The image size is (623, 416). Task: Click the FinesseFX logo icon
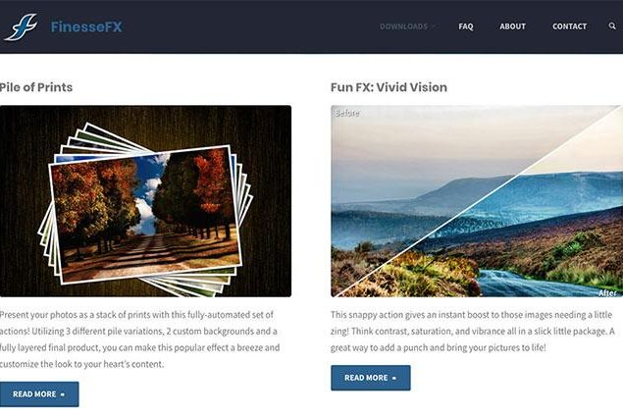21,27
